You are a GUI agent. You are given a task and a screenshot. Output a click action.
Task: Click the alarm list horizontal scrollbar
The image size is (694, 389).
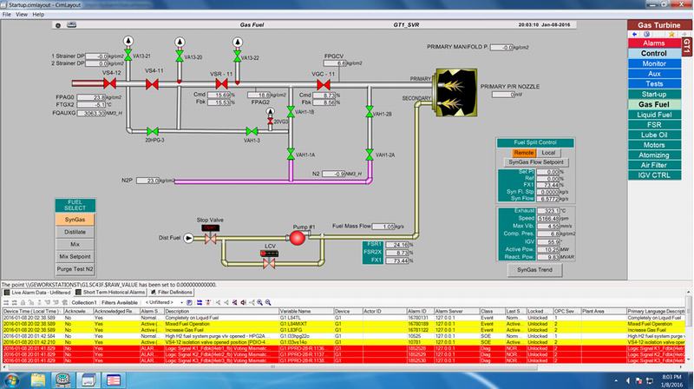272,367
